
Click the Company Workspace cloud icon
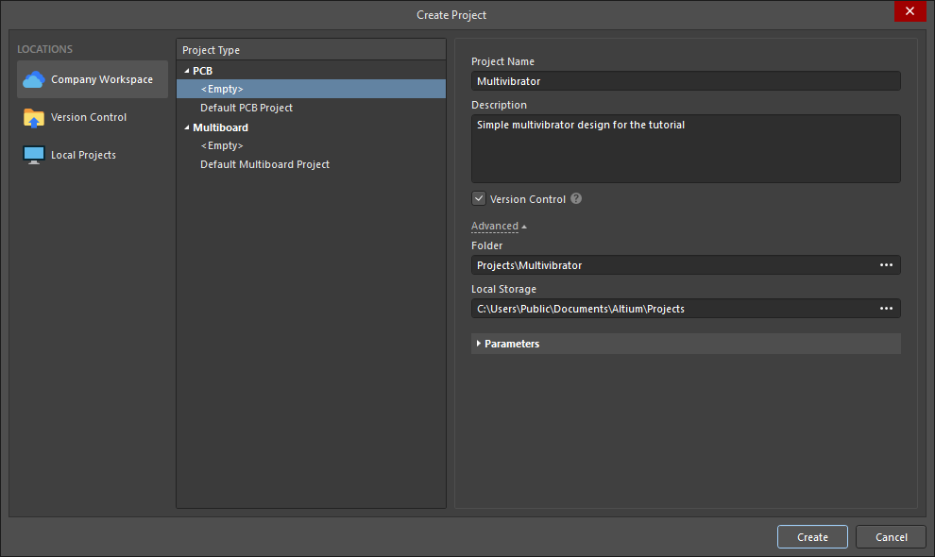34,80
